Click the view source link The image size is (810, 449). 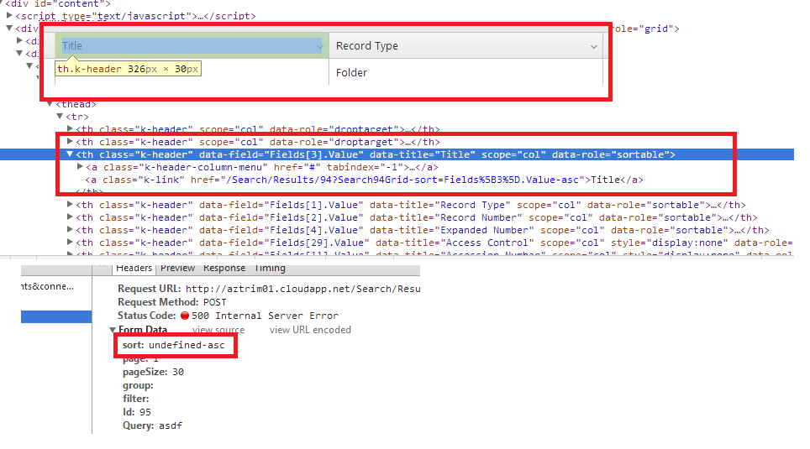click(x=218, y=330)
